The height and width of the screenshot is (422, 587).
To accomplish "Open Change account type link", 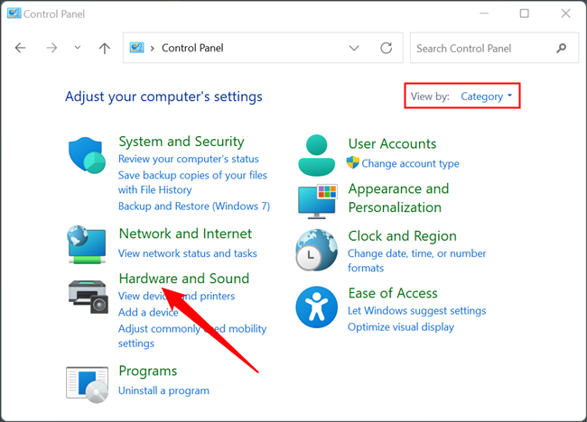I will pyautogui.click(x=410, y=163).
